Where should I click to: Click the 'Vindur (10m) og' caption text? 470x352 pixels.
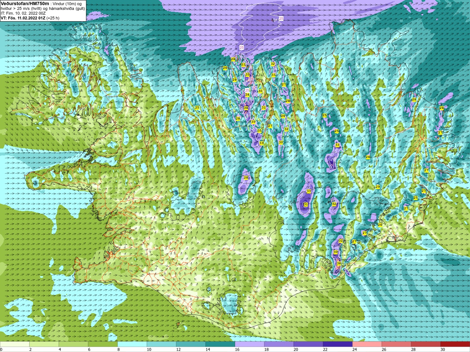click(x=67, y=4)
